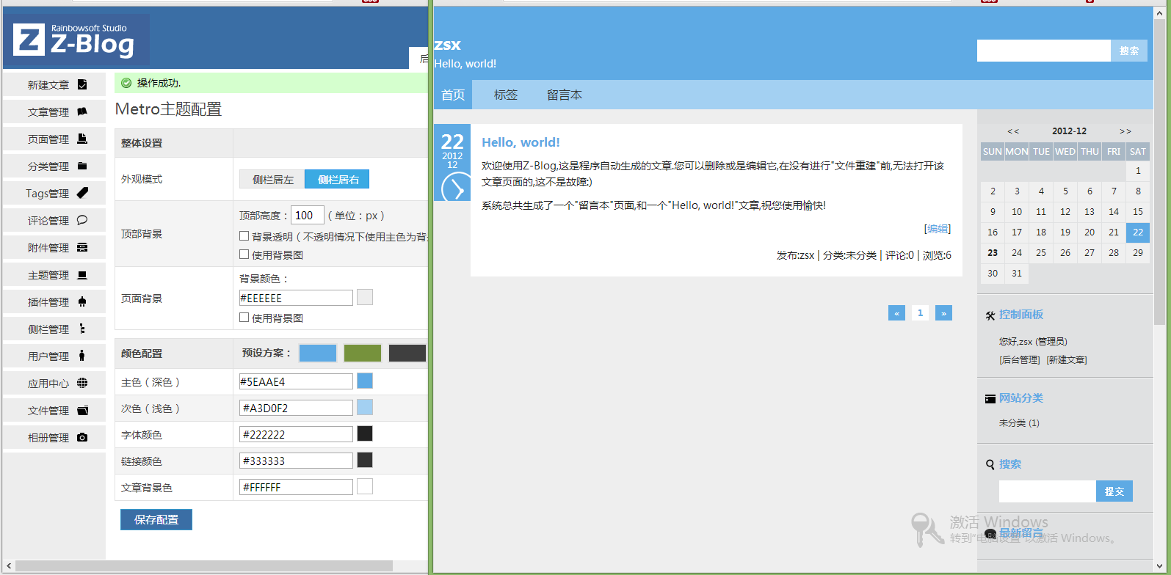Click the 文章背景色 white swatch
The image size is (1171, 575).
(x=365, y=486)
